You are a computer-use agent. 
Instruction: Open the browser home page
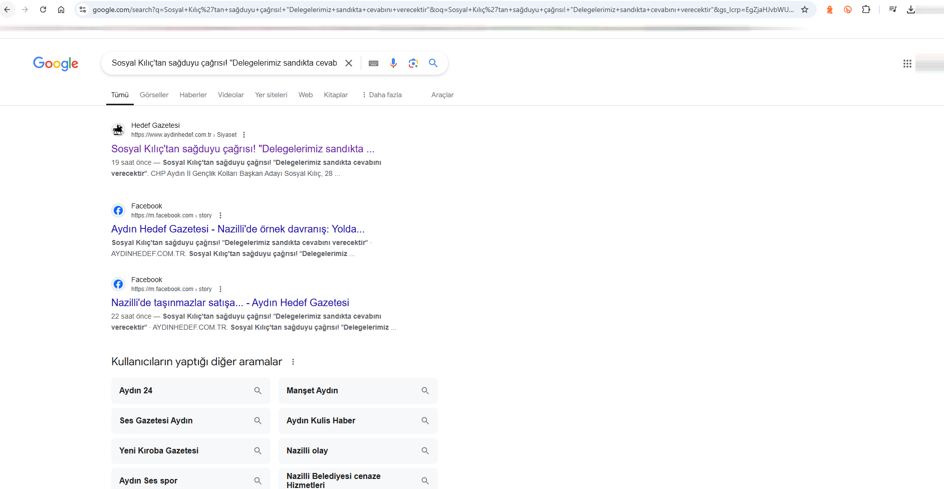(61, 10)
